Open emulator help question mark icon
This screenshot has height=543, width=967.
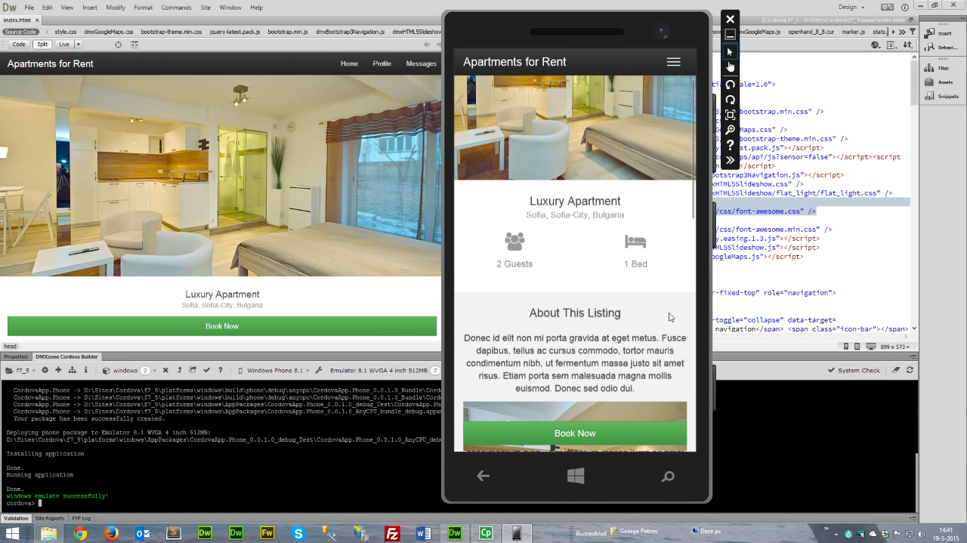click(730, 145)
